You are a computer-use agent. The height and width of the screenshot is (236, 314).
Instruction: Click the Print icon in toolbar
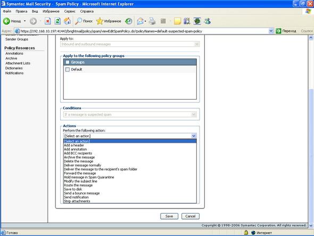coord(152,21)
